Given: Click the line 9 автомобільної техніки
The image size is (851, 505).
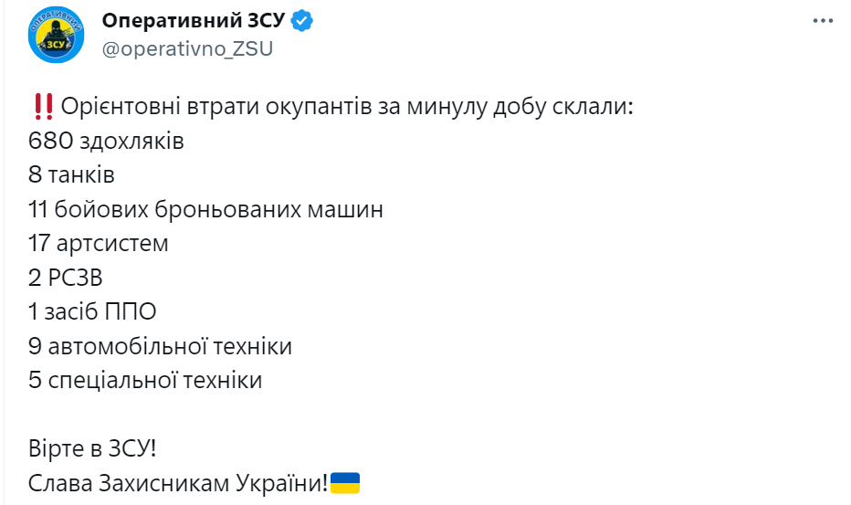Looking at the screenshot, I should tap(160, 346).
